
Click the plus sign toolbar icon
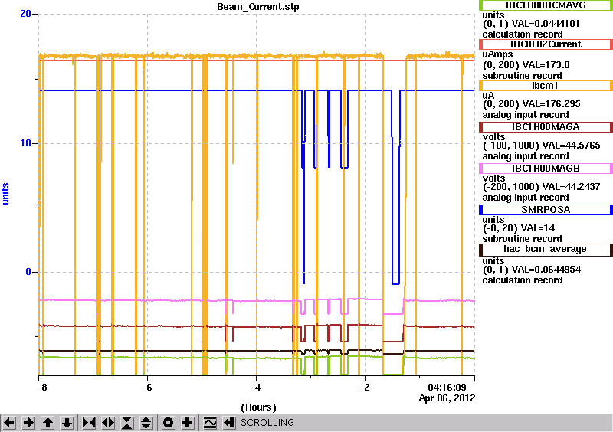click(x=188, y=423)
